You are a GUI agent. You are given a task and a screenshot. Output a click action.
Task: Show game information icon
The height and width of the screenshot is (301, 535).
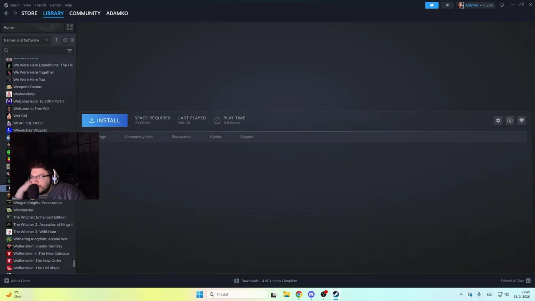point(510,120)
